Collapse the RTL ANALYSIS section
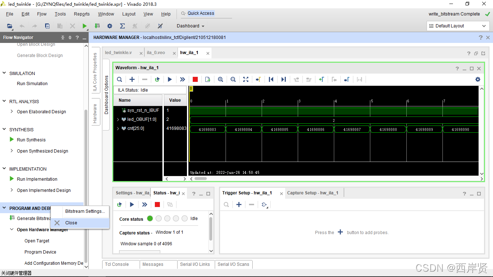 pos(4,101)
